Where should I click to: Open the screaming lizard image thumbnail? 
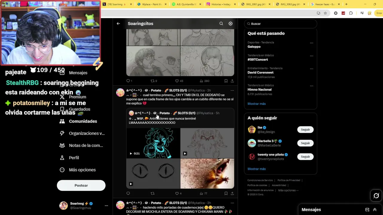click(x=207, y=173)
